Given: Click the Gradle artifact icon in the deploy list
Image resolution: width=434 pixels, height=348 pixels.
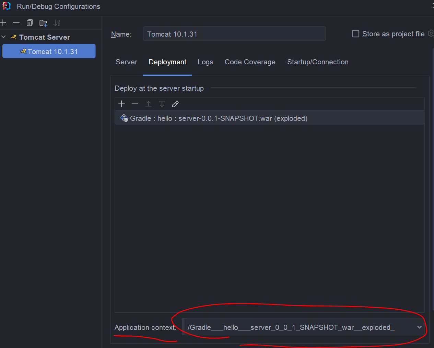Looking at the screenshot, I should (124, 118).
